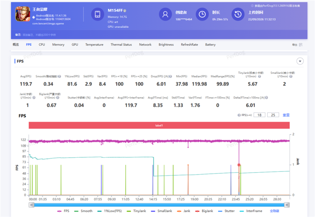315x217 pixels.
Task: Click the reset 重置 link
Action: [286, 115]
